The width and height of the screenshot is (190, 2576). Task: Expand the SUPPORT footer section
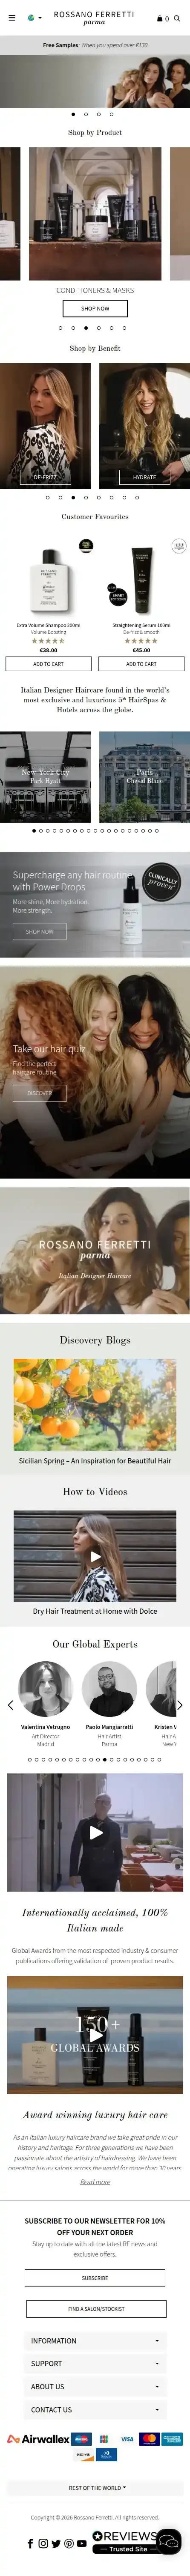click(x=95, y=2364)
